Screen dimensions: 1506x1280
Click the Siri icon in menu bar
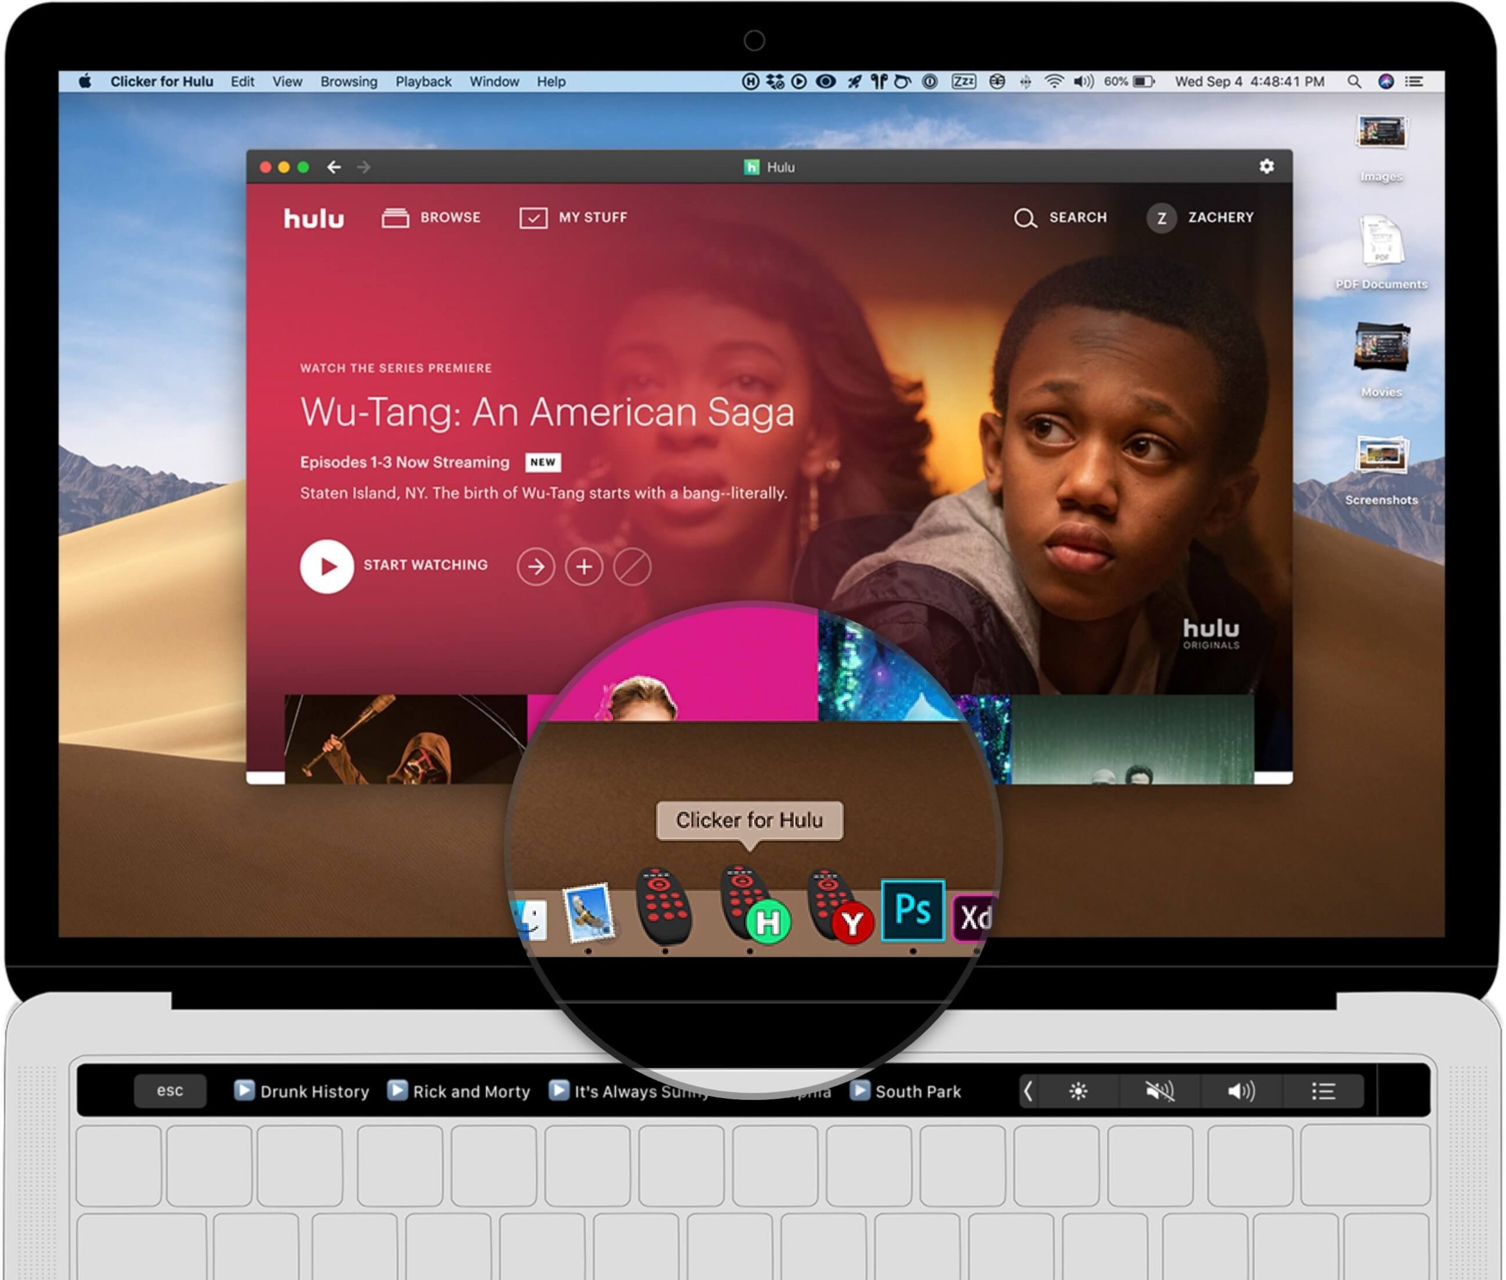[x=1385, y=81]
